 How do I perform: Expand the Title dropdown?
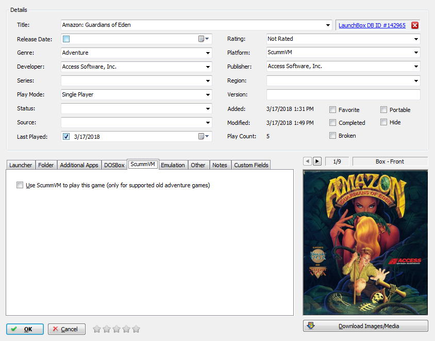pyautogui.click(x=328, y=25)
